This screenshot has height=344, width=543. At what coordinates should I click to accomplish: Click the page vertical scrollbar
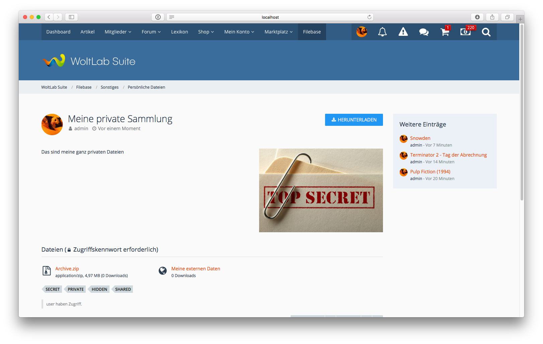point(522,112)
